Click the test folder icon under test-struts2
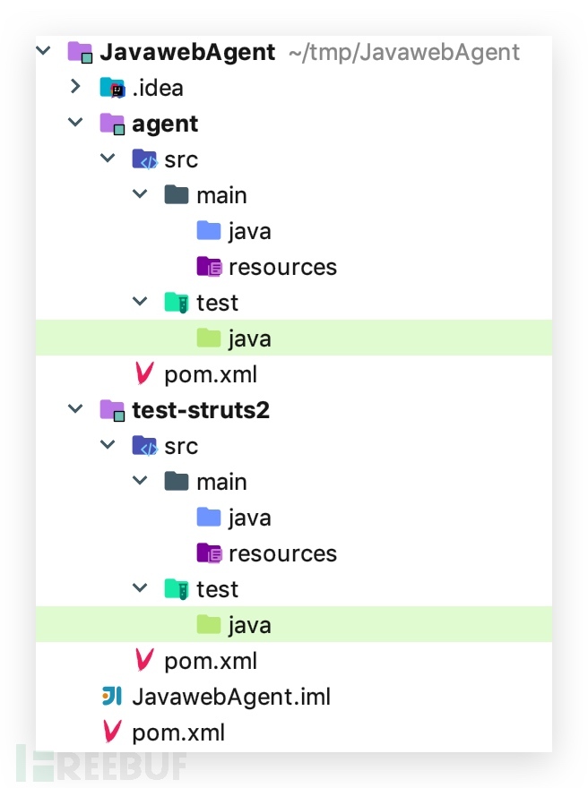 (177, 589)
